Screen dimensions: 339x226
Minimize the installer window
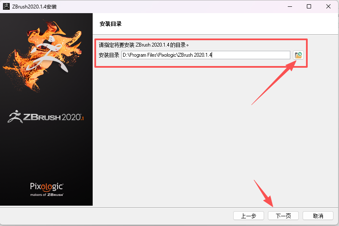click(290, 6)
